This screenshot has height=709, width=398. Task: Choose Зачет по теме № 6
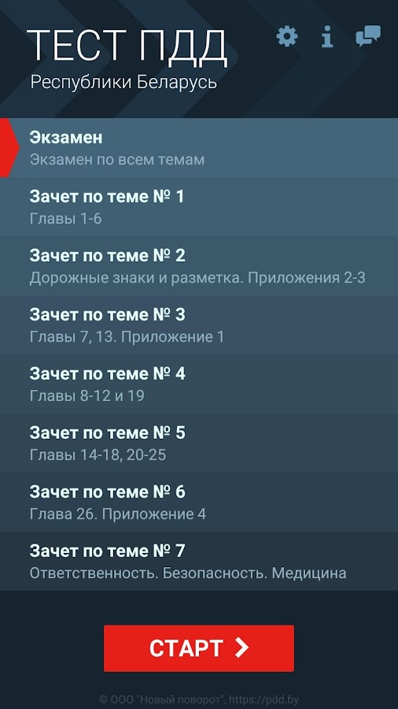tap(199, 502)
